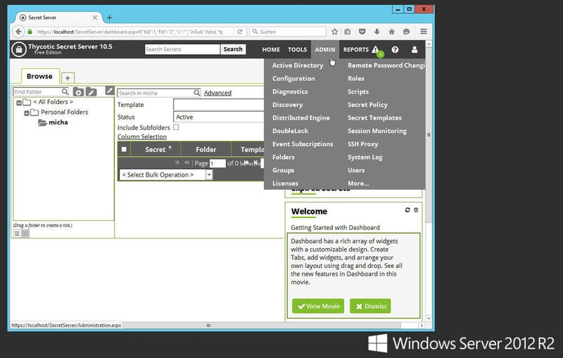Open the ADMIN menu
Image resolution: width=563 pixels, height=358 pixels.
click(x=325, y=49)
